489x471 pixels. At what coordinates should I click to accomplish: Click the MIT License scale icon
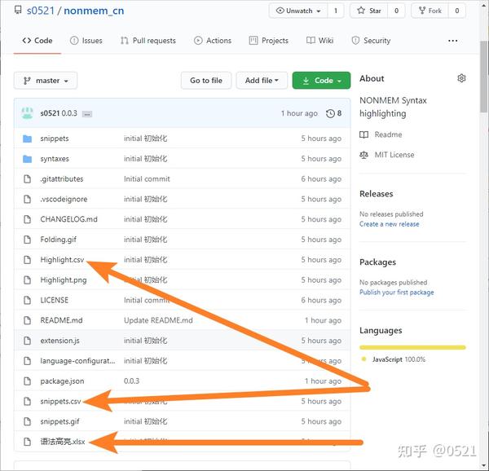point(364,155)
